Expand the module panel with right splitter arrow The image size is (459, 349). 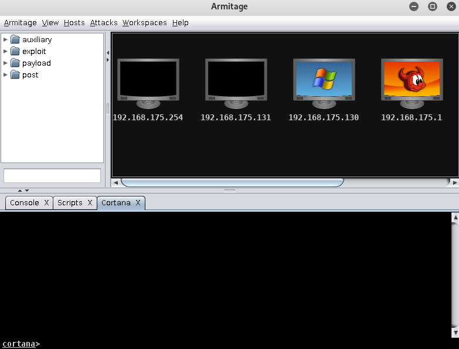coord(108,60)
